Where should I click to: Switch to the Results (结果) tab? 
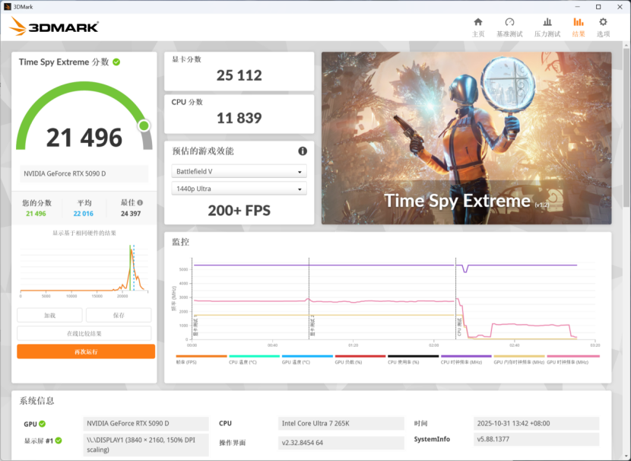click(579, 27)
